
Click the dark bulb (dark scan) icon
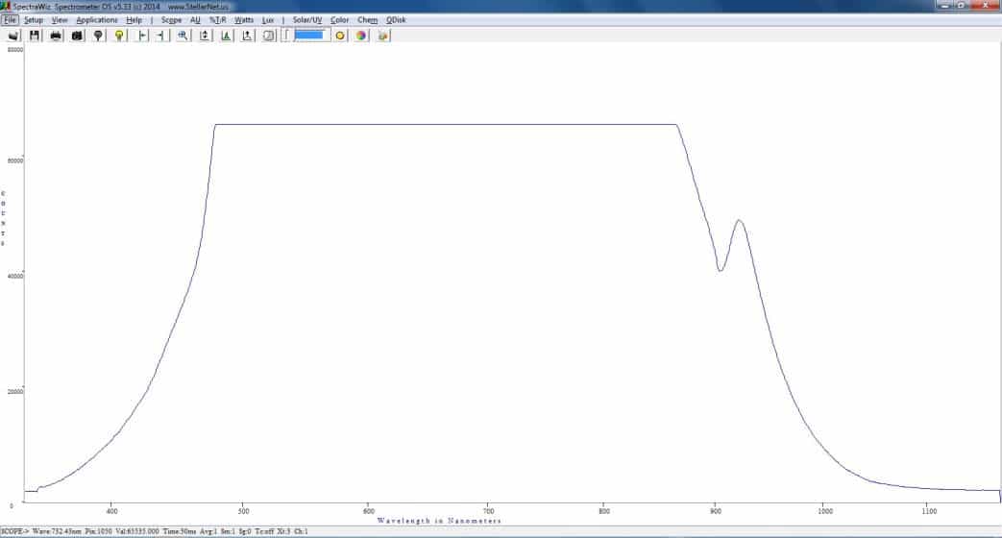(x=98, y=36)
